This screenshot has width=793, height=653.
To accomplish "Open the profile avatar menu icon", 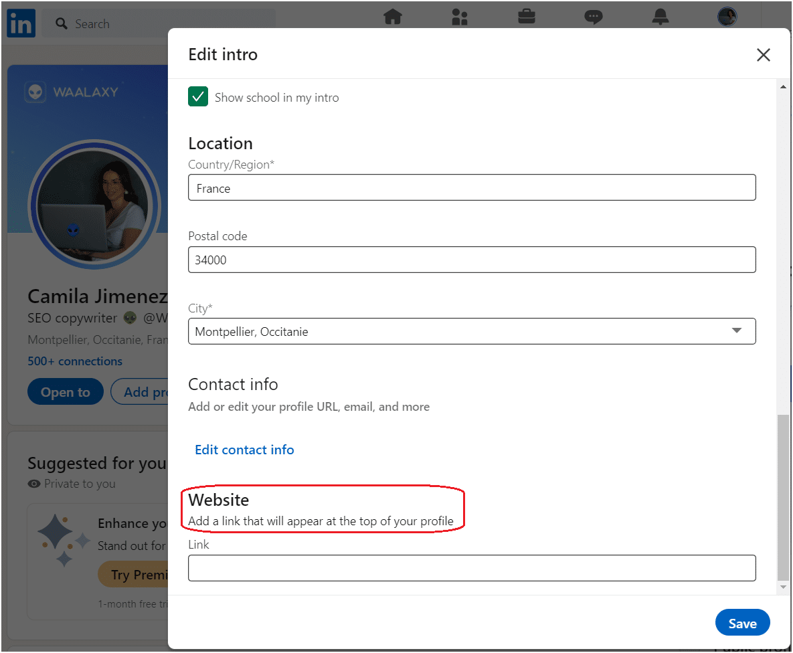I will click(x=727, y=17).
